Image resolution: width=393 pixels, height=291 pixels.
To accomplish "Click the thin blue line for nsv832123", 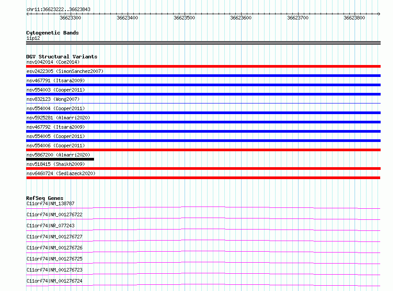I will (203, 103).
